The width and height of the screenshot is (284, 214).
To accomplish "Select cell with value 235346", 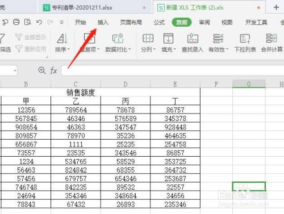I will coord(175,204).
